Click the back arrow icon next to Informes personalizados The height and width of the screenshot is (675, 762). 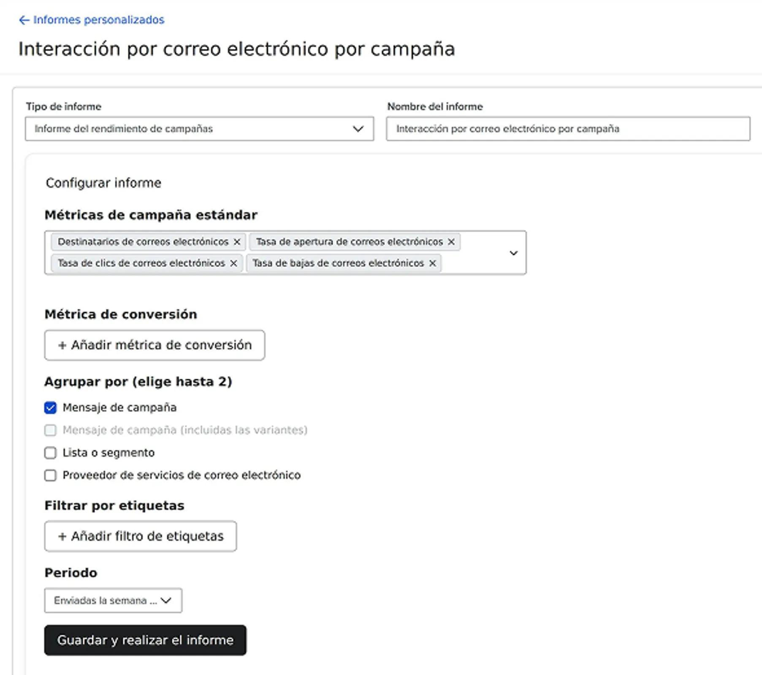coord(24,19)
